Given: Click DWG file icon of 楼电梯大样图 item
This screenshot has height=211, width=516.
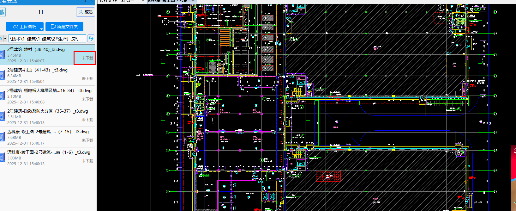Looking at the screenshot, I should pyautogui.click(x=2, y=96).
